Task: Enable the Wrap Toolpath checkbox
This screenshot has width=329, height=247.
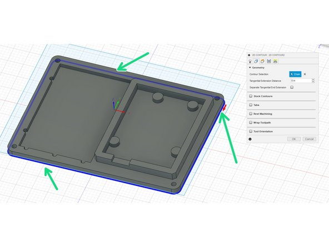Action: click(251, 122)
